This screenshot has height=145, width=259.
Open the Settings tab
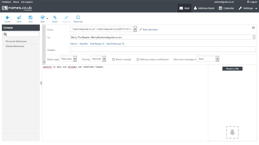tap(246, 8)
